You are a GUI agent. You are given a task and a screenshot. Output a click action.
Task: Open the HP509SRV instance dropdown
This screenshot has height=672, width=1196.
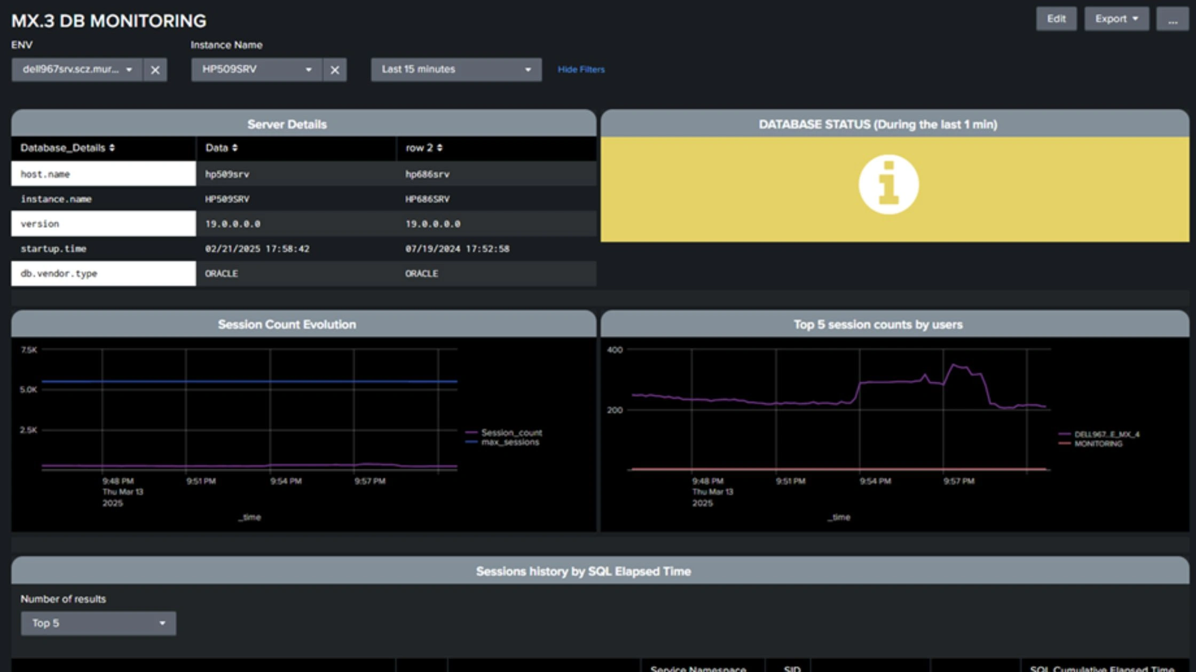click(x=256, y=70)
